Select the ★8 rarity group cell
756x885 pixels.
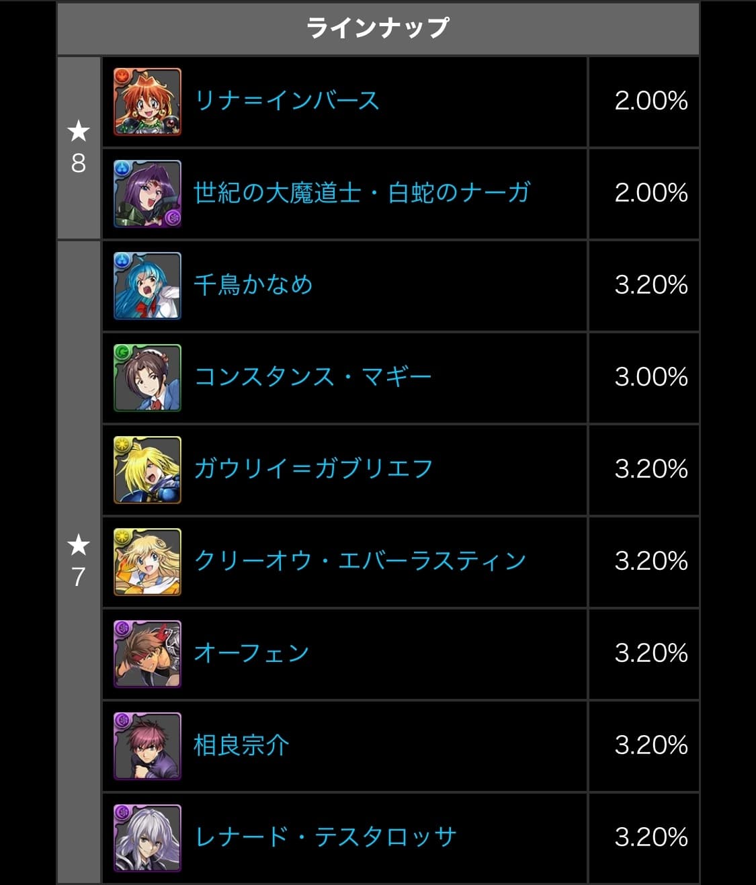pyautogui.click(x=79, y=148)
